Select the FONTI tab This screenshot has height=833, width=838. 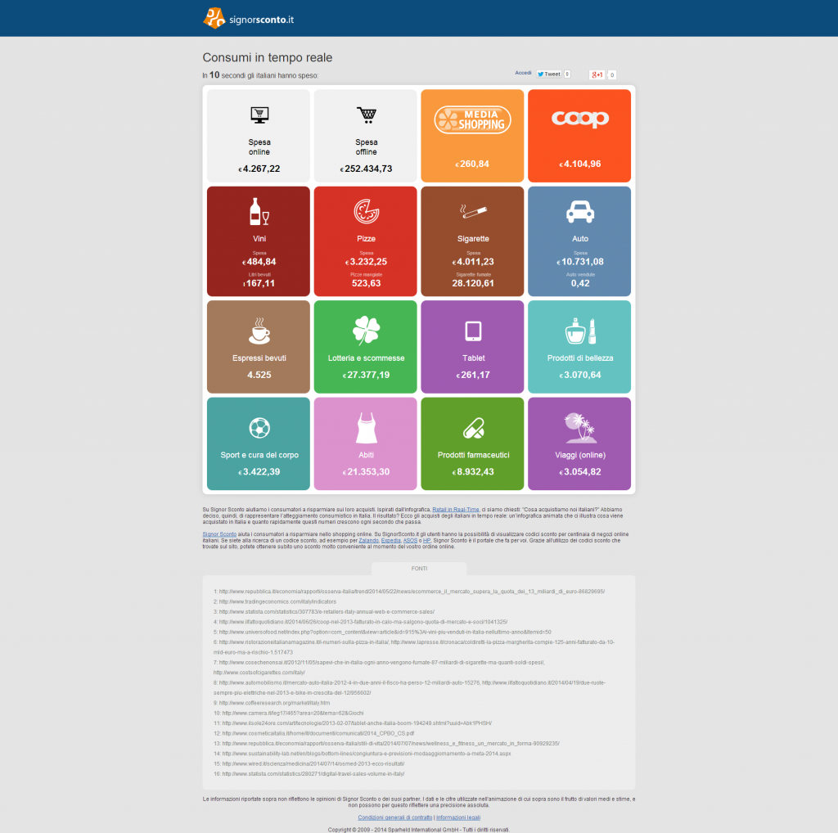(x=419, y=568)
